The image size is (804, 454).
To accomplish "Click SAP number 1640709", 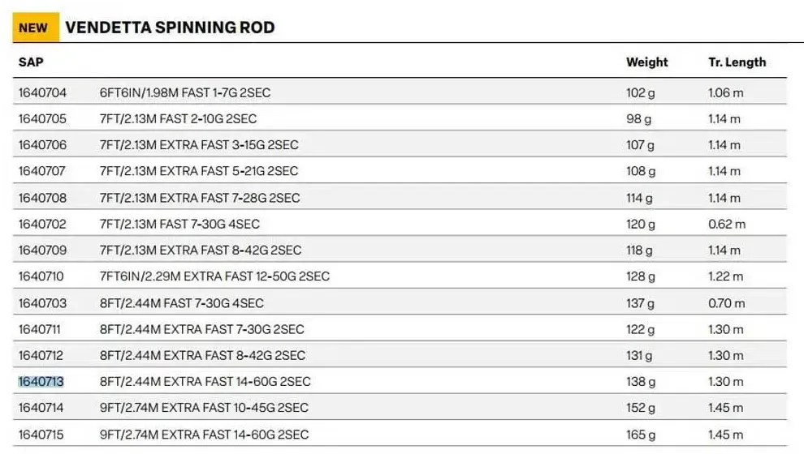I will (42, 250).
